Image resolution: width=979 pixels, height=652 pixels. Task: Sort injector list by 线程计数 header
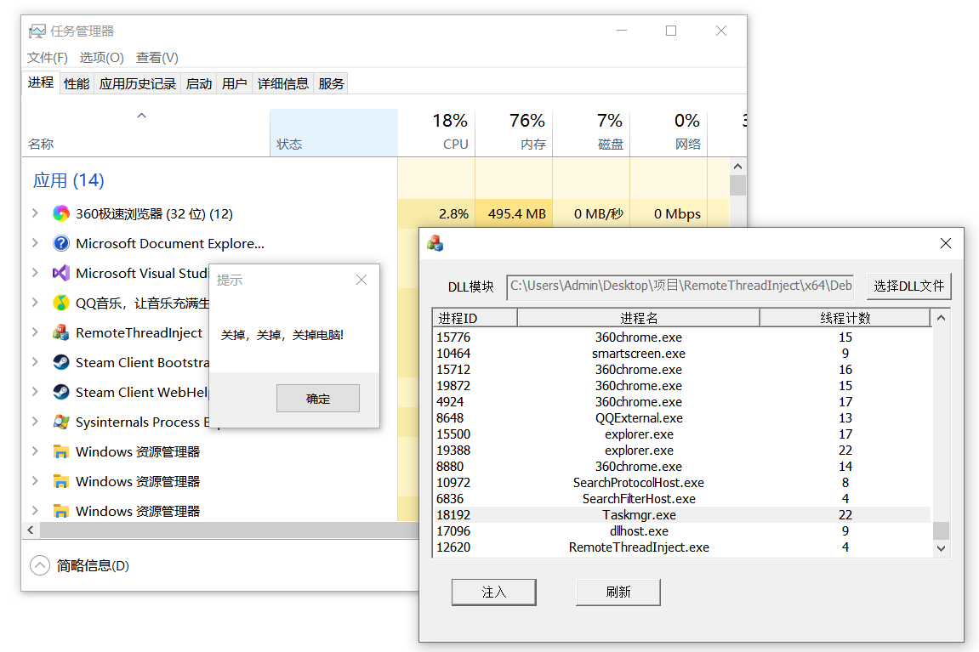pyautogui.click(x=845, y=318)
